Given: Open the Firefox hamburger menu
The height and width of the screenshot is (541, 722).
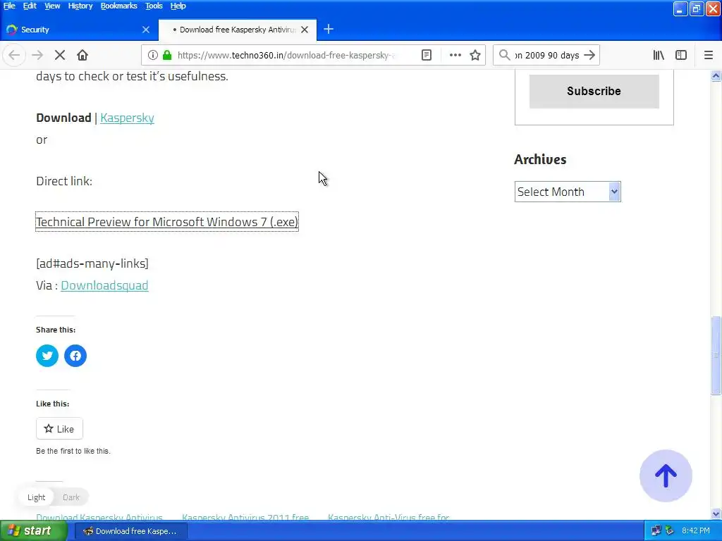Looking at the screenshot, I should [708, 55].
